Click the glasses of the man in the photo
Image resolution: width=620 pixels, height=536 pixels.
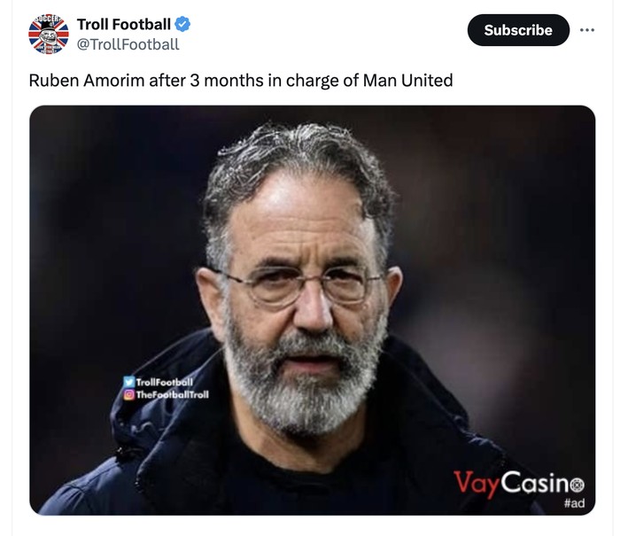coord(299,286)
